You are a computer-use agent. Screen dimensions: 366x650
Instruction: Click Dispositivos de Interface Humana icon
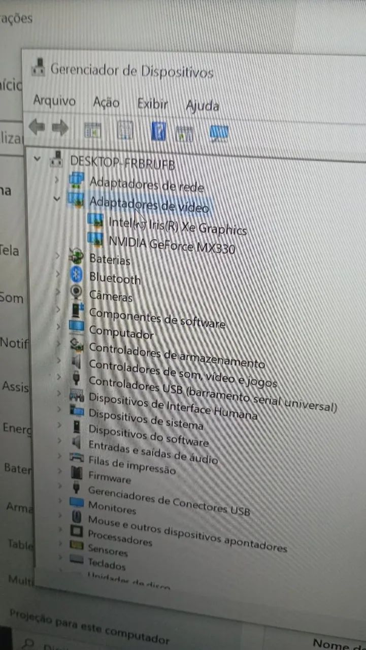tap(76, 395)
